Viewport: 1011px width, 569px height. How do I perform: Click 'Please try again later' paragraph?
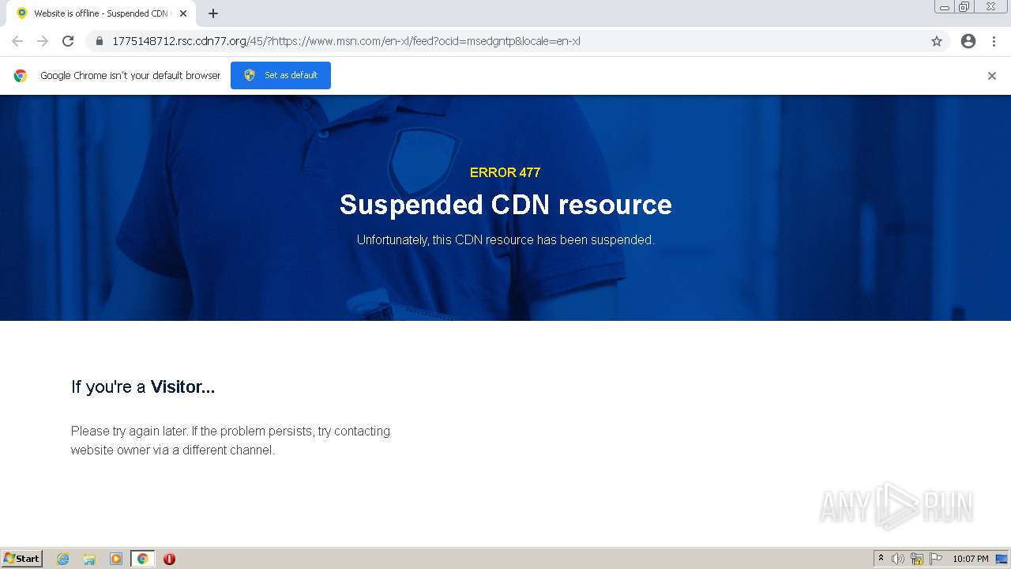click(231, 441)
